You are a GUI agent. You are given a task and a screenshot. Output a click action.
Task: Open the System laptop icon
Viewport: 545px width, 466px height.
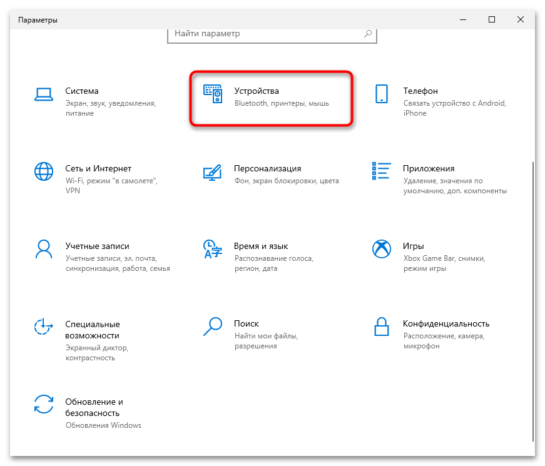(x=44, y=94)
